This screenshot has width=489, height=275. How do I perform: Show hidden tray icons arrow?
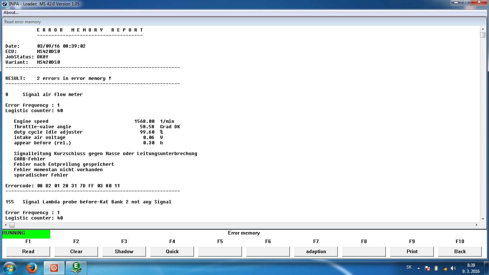tap(418, 268)
